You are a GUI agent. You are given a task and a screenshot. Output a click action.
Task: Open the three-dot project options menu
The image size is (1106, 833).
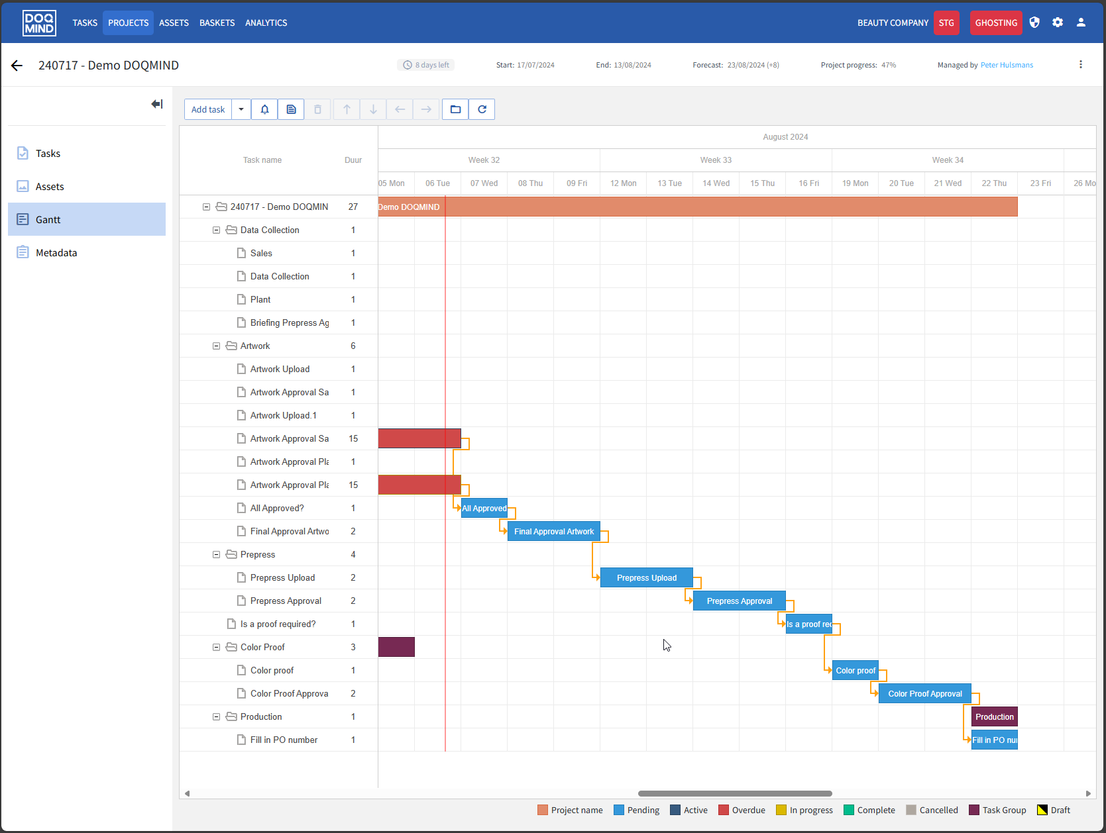click(x=1081, y=65)
